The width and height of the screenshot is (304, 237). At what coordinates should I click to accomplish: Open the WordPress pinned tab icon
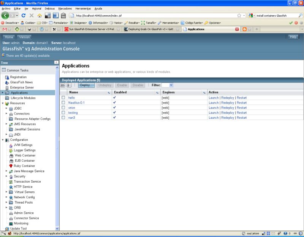point(42,29)
